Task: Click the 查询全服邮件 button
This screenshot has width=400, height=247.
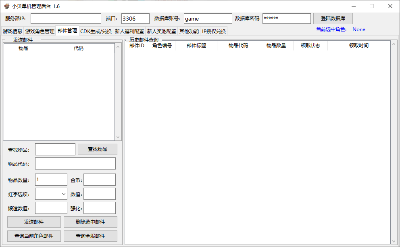Action: (x=90, y=236)
